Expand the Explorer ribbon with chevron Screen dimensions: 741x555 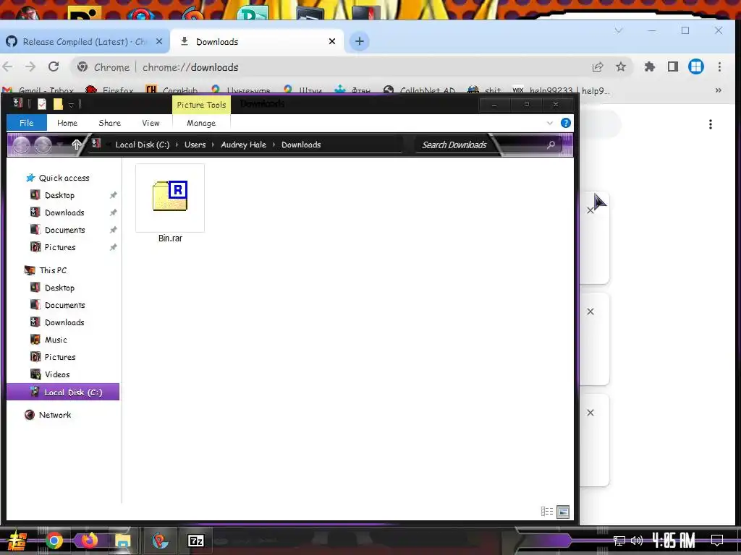550,123
